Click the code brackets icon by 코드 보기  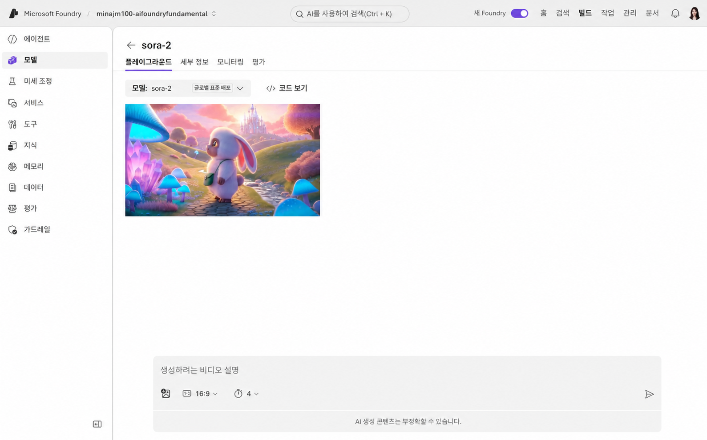coord(271,88)
